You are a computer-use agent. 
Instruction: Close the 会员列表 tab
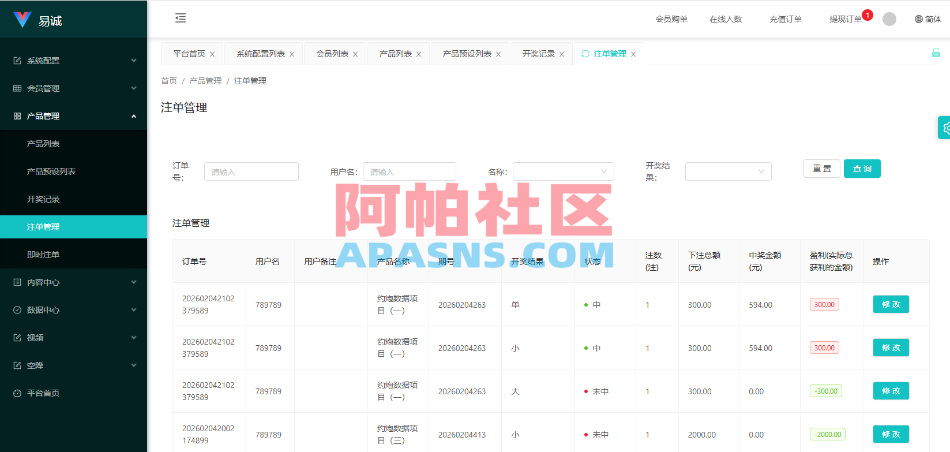tap(355, 54)
